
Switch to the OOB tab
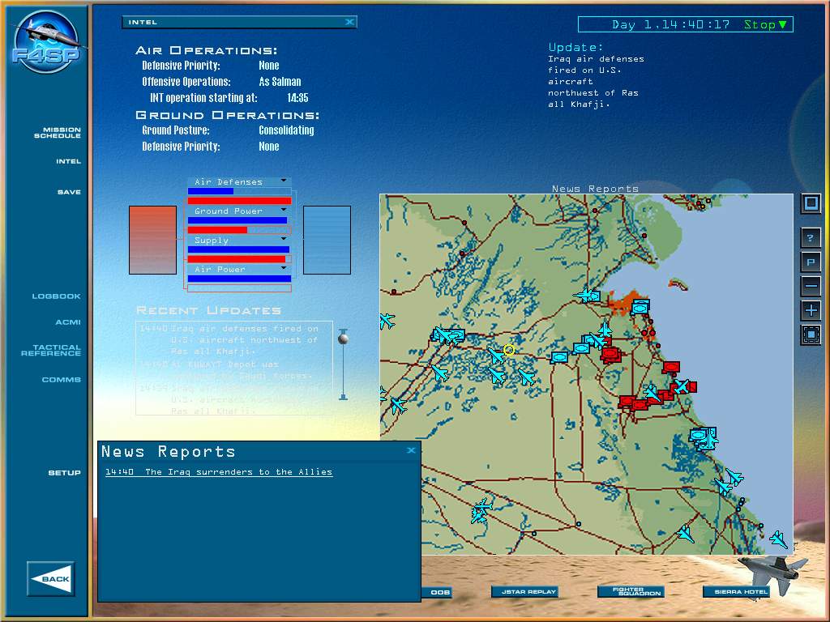click(x=437, y=592)
